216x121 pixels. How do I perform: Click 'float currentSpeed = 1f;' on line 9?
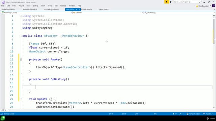(x=49, y=48)
